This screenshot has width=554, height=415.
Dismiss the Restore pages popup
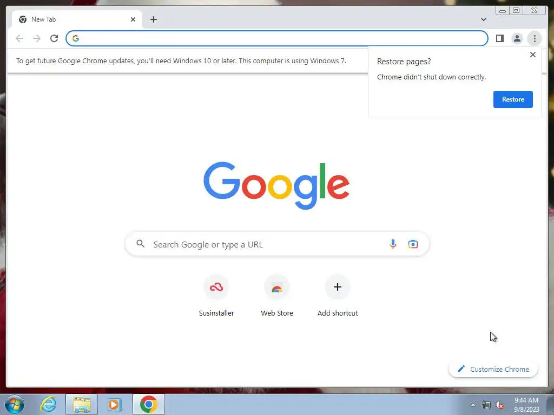coord(533,55)
